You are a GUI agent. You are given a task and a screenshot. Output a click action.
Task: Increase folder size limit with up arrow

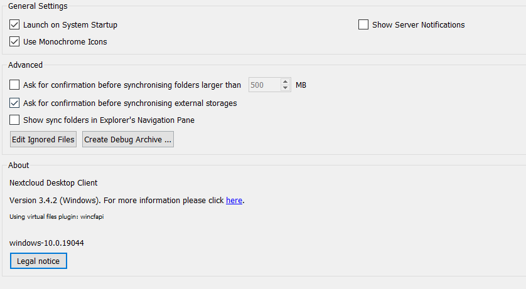[285, 81]
